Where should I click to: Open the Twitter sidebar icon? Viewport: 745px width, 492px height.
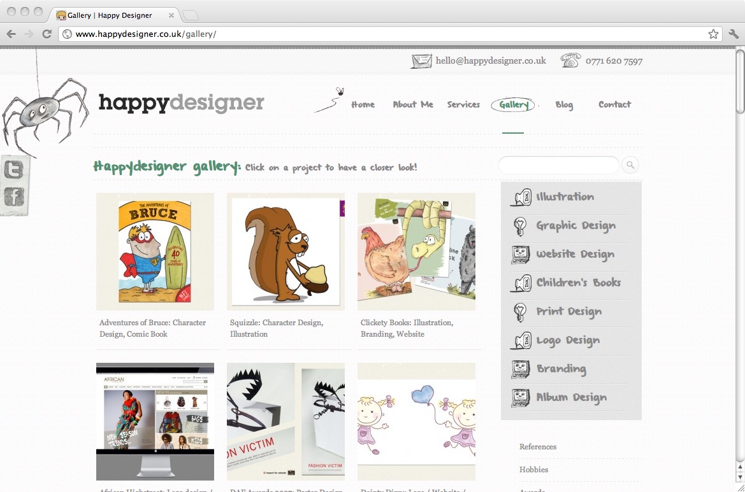pos(14,169)
